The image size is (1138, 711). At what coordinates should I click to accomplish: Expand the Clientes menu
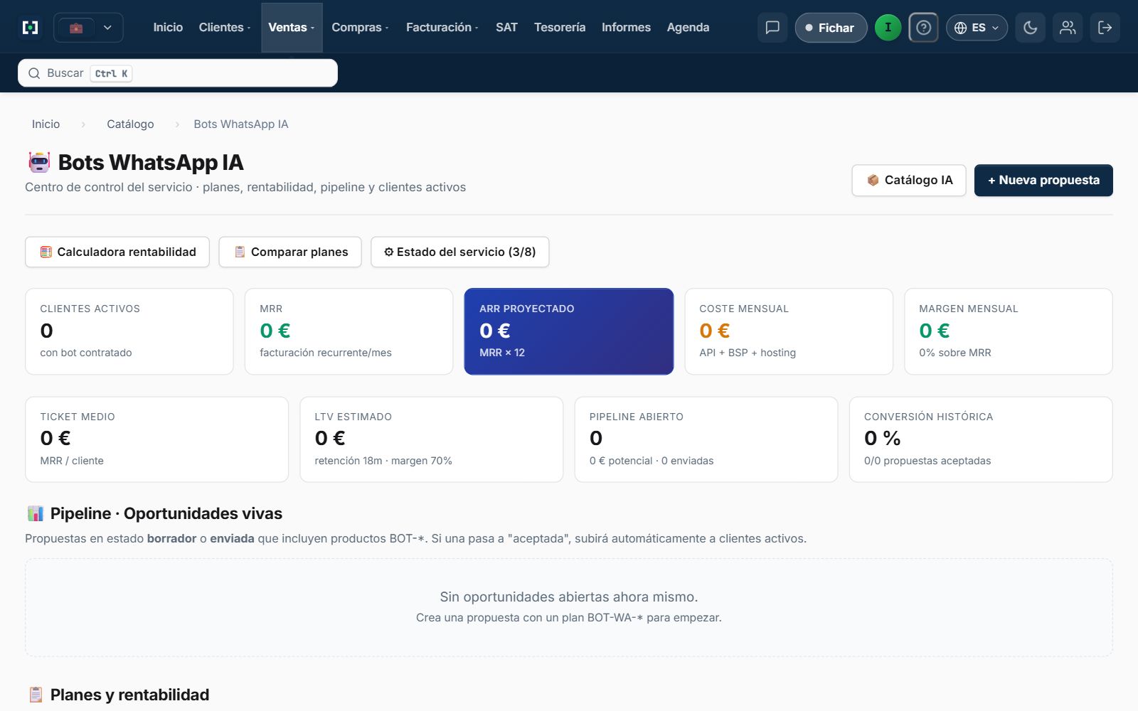[225, 28]
